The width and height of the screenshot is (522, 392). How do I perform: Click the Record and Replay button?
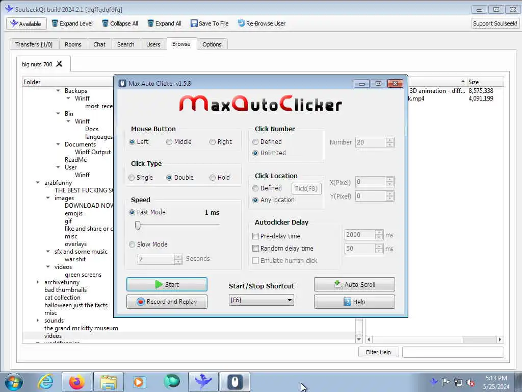(167, 302)
